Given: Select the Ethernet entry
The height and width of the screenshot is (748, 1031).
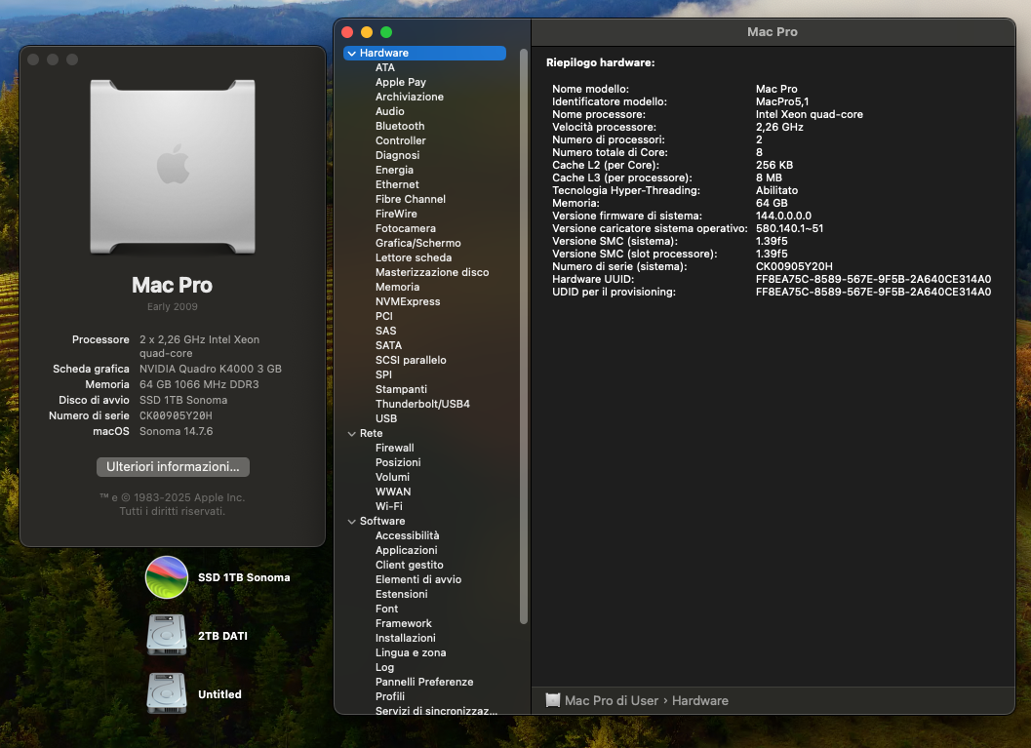Looking at the screenshot, I should point(397,184).
